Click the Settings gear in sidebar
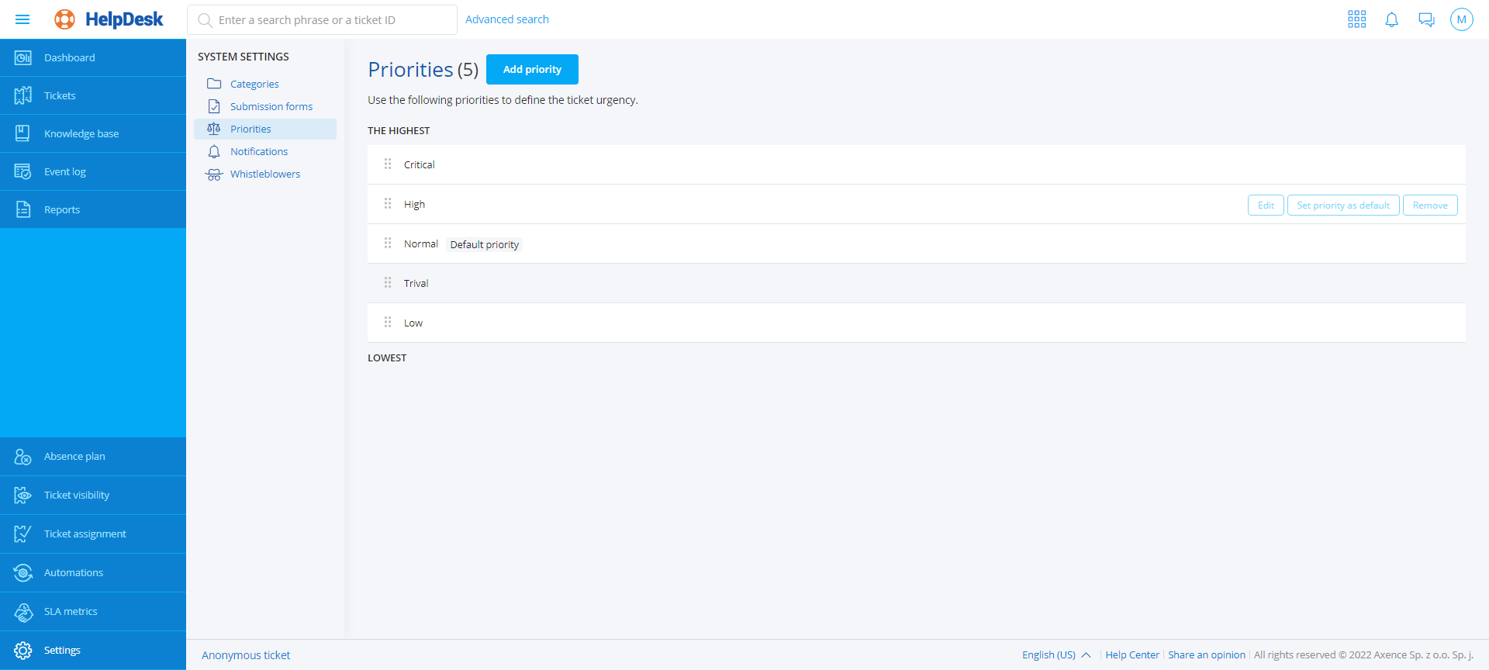This screenshot has width=1489, height=670. click(23, 650)
